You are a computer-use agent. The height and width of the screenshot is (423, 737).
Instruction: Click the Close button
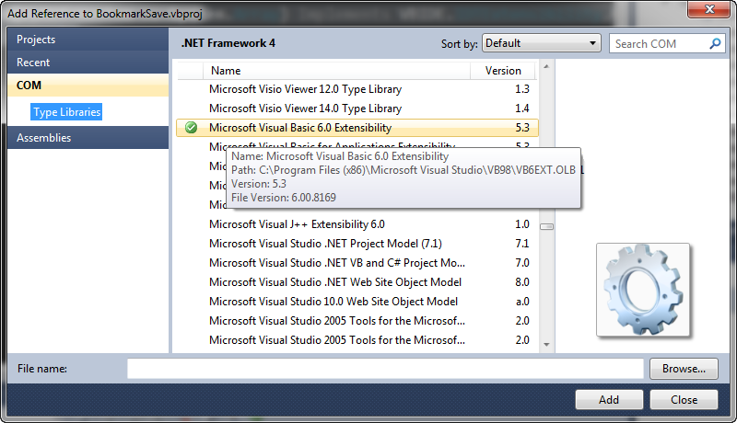tap(684, 400)
